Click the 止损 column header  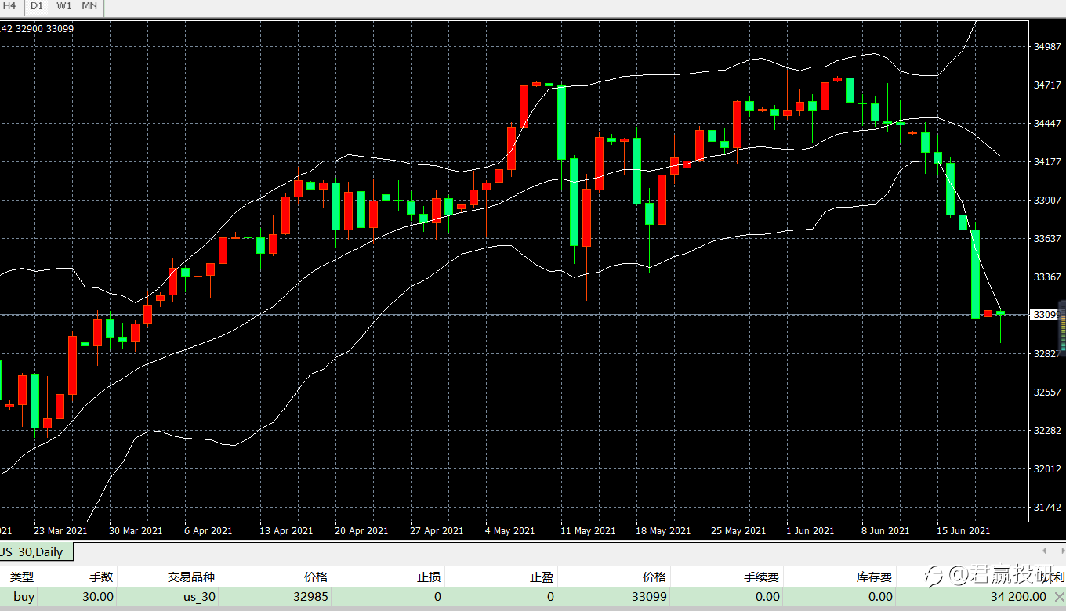pyautogui.click(x=428, y=577)
